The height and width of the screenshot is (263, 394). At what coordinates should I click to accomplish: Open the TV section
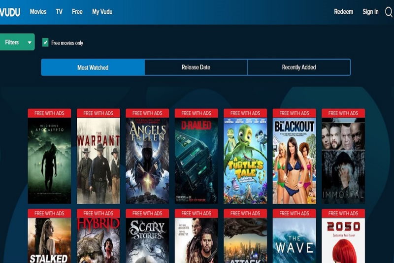tap(59, 12)
